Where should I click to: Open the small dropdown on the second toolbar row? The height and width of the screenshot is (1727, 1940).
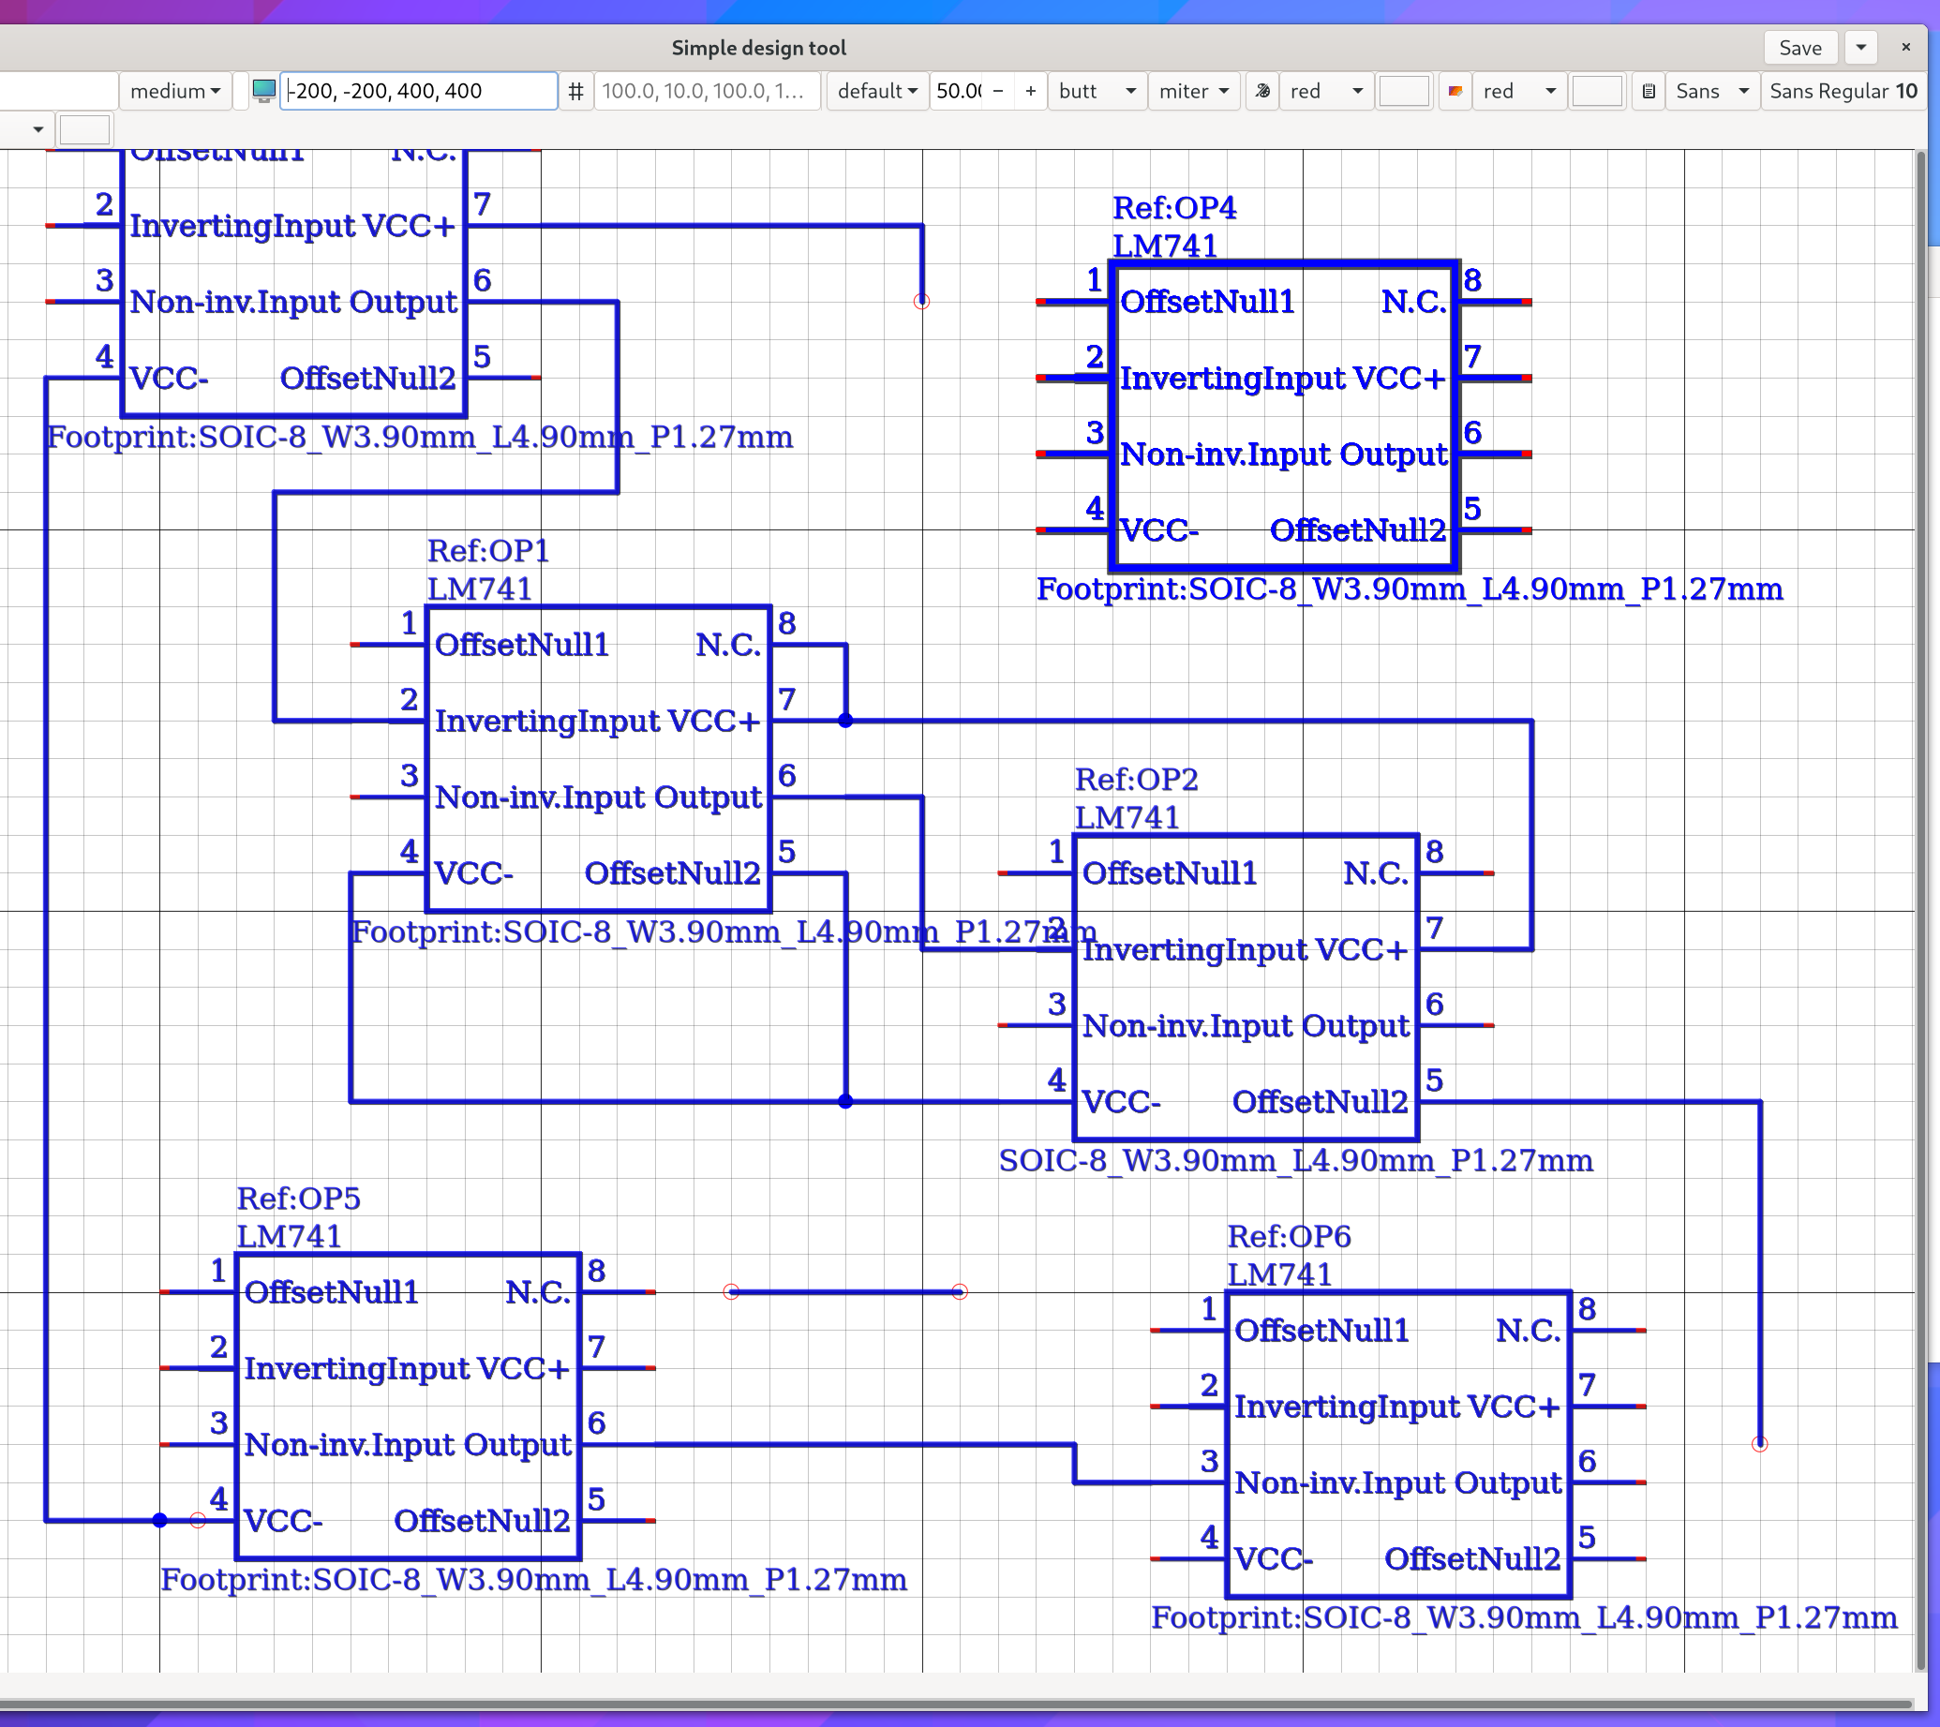coord(38,129)
